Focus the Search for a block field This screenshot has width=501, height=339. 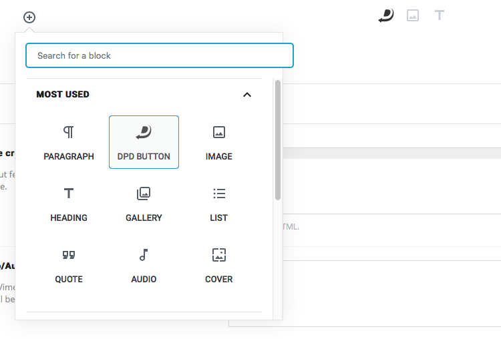coord(160,55)
